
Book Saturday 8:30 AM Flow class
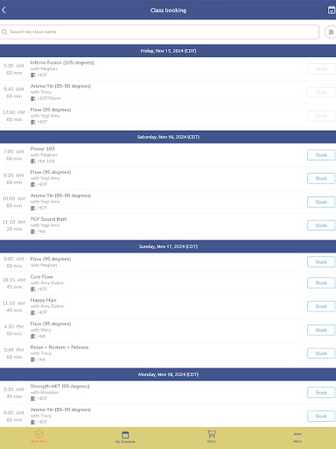coord(321,178)
